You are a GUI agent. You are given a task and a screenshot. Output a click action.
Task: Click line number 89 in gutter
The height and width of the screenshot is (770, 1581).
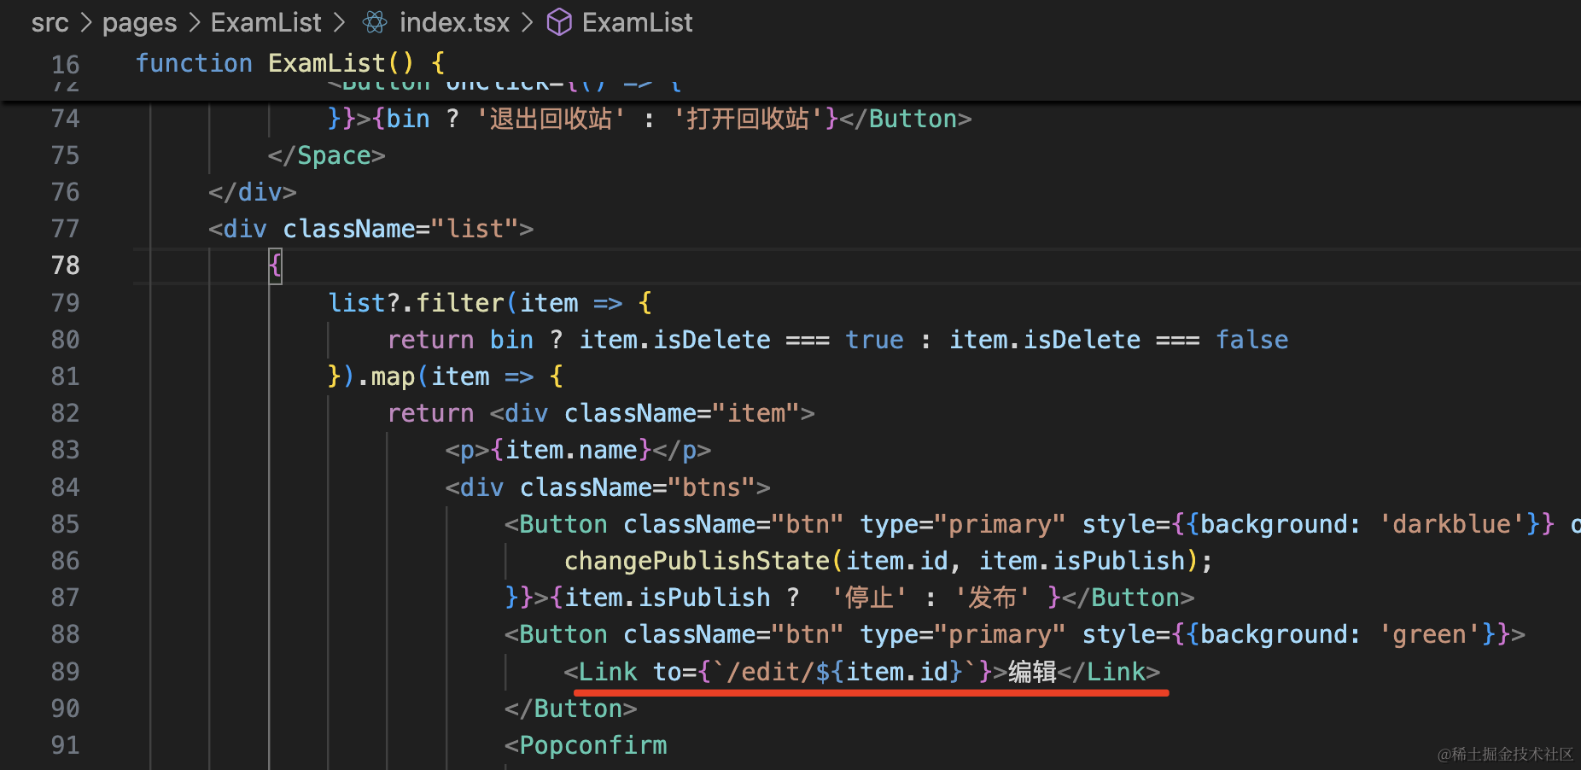point(65,672)
